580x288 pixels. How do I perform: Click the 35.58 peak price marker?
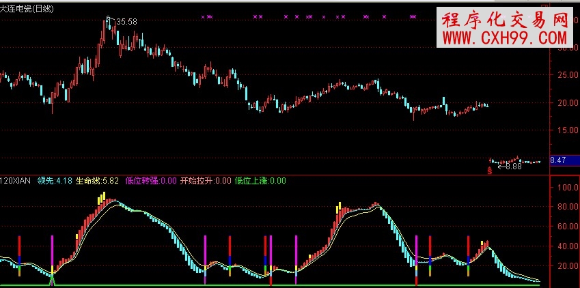pos(127,22)
